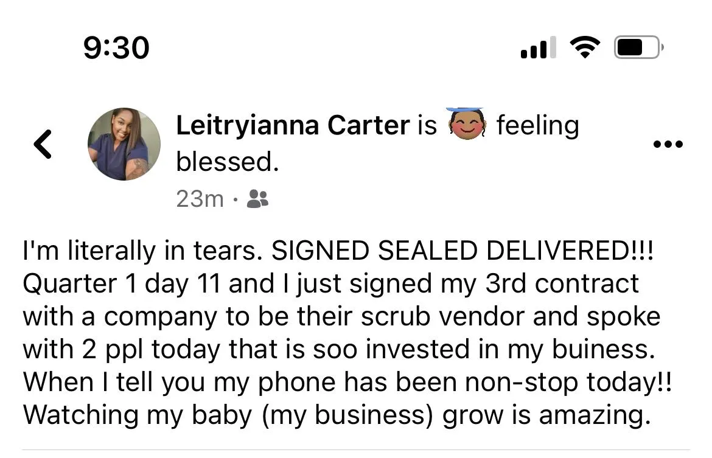
Task: Open Leitryianna Carter's profile picture
Action: (124, 144)
